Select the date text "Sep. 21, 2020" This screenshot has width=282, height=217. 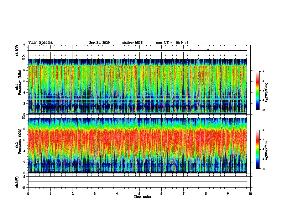click(99, 43)
